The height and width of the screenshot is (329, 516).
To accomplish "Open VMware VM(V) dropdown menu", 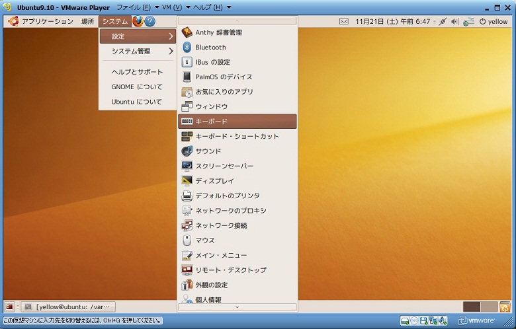I will coord(177,7).
